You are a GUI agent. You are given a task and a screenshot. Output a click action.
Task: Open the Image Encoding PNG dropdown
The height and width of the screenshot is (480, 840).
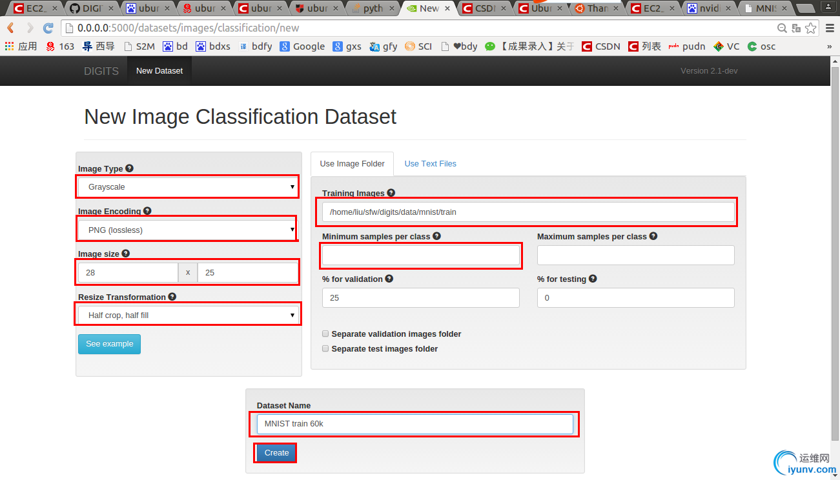click(187, 230)
